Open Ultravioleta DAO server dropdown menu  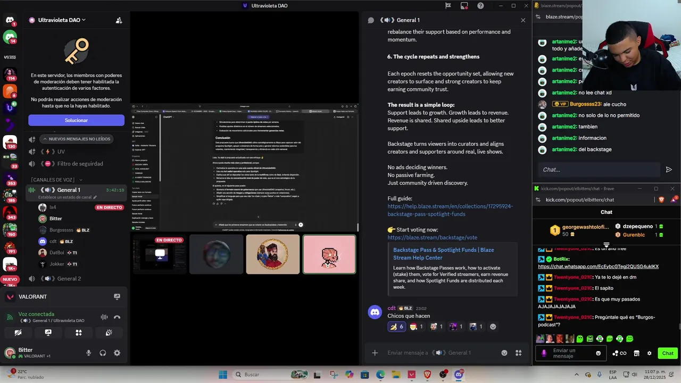click(x=62, y=20)
